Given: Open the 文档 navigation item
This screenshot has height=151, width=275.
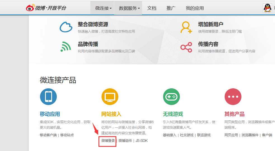Looking at the screenshot, I should (152, 8).
